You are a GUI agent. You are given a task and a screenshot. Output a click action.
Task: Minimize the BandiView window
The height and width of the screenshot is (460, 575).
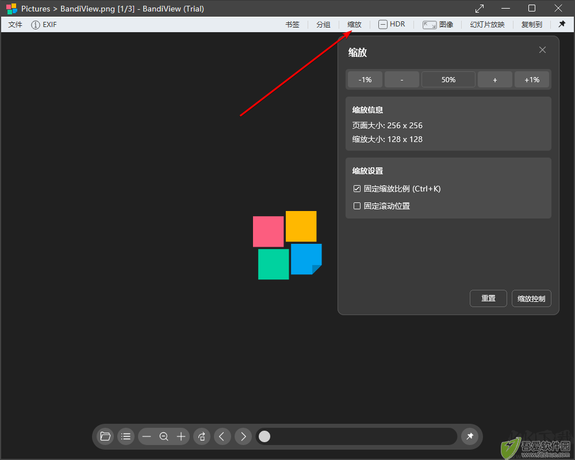505,8
